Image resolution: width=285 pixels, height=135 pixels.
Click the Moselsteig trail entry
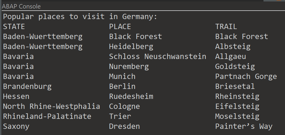coord(237,116)
